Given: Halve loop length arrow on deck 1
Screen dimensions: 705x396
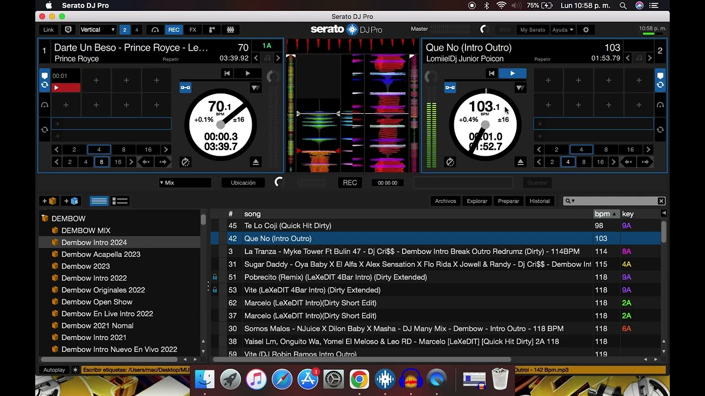Looking at the screenshot, I should coord(56,150).
